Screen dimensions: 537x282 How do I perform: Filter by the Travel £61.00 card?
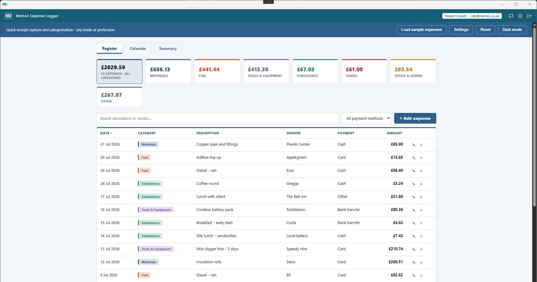tap(364, 71)
